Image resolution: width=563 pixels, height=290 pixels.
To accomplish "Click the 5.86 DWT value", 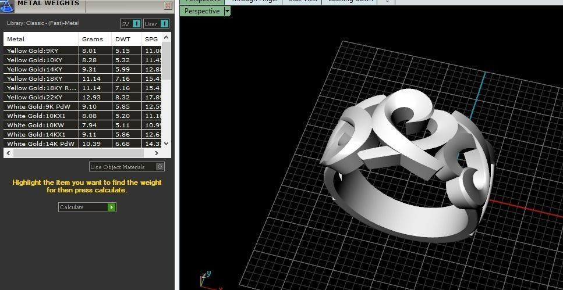I will click(122, 135).
